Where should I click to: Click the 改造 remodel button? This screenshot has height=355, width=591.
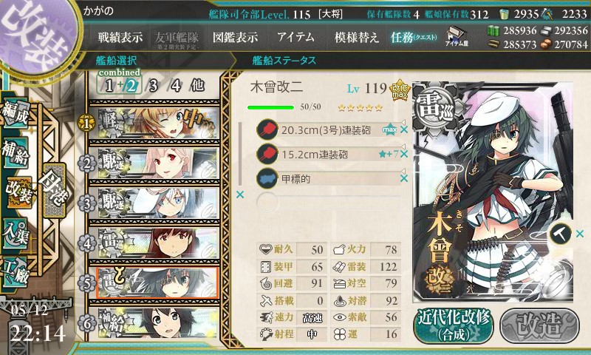click(x=540, y=326)
